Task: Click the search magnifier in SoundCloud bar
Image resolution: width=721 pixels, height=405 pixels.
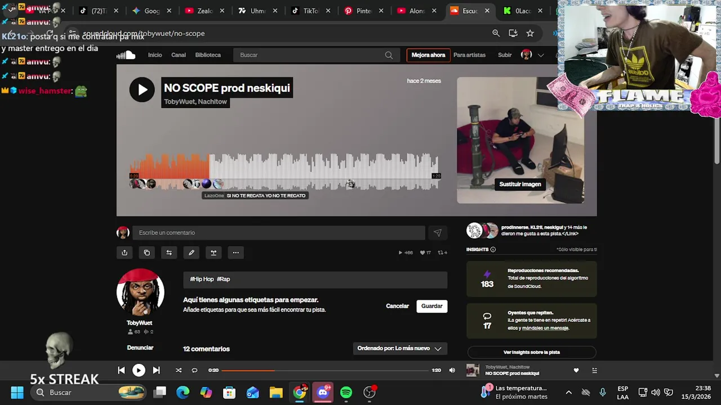Action: (x=389, y=55)
